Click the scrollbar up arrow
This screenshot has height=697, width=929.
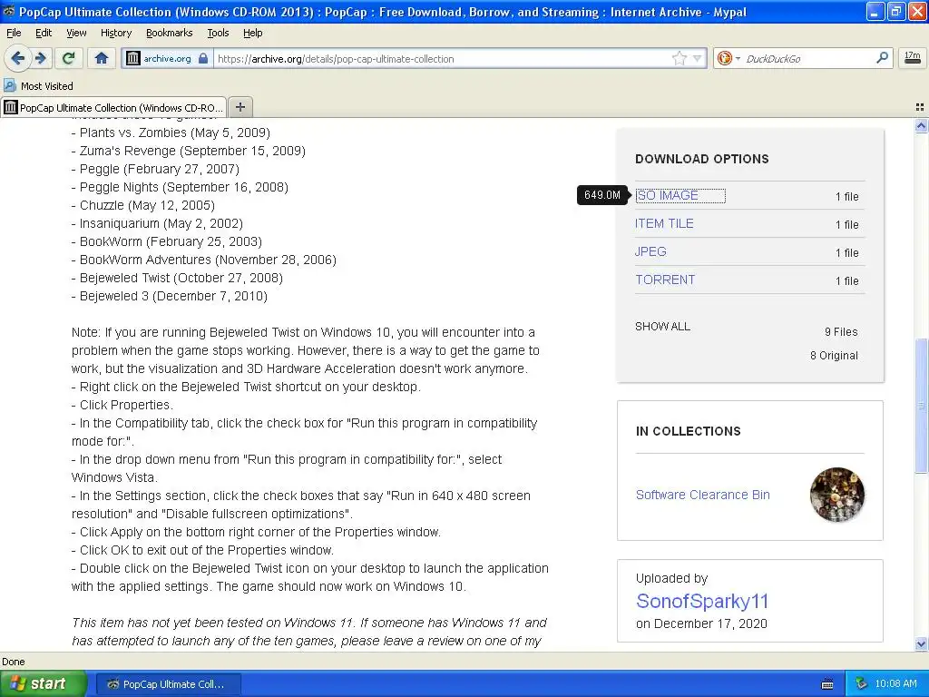coord(921,125)
